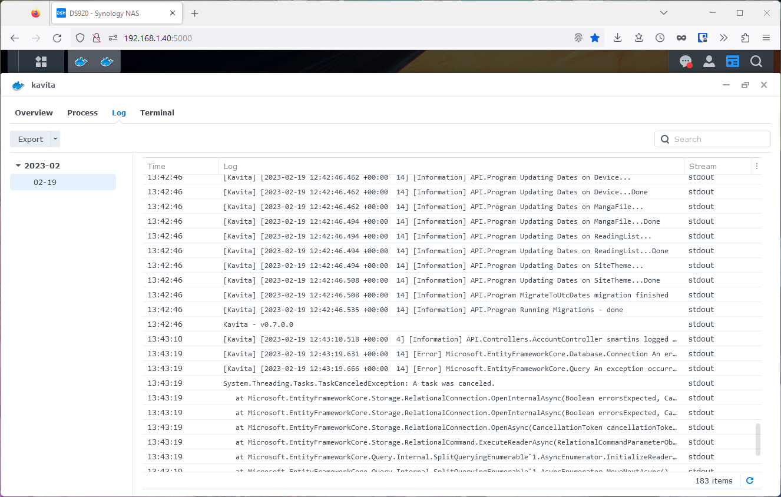Open the DSM main menu
Image resolution: width=781 pixels, height=497 pixels.
tap(42, 61)
